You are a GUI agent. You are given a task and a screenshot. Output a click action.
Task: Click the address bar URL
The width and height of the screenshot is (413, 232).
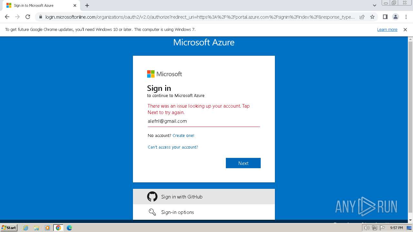pyautogui.click(x=200, y=17)
